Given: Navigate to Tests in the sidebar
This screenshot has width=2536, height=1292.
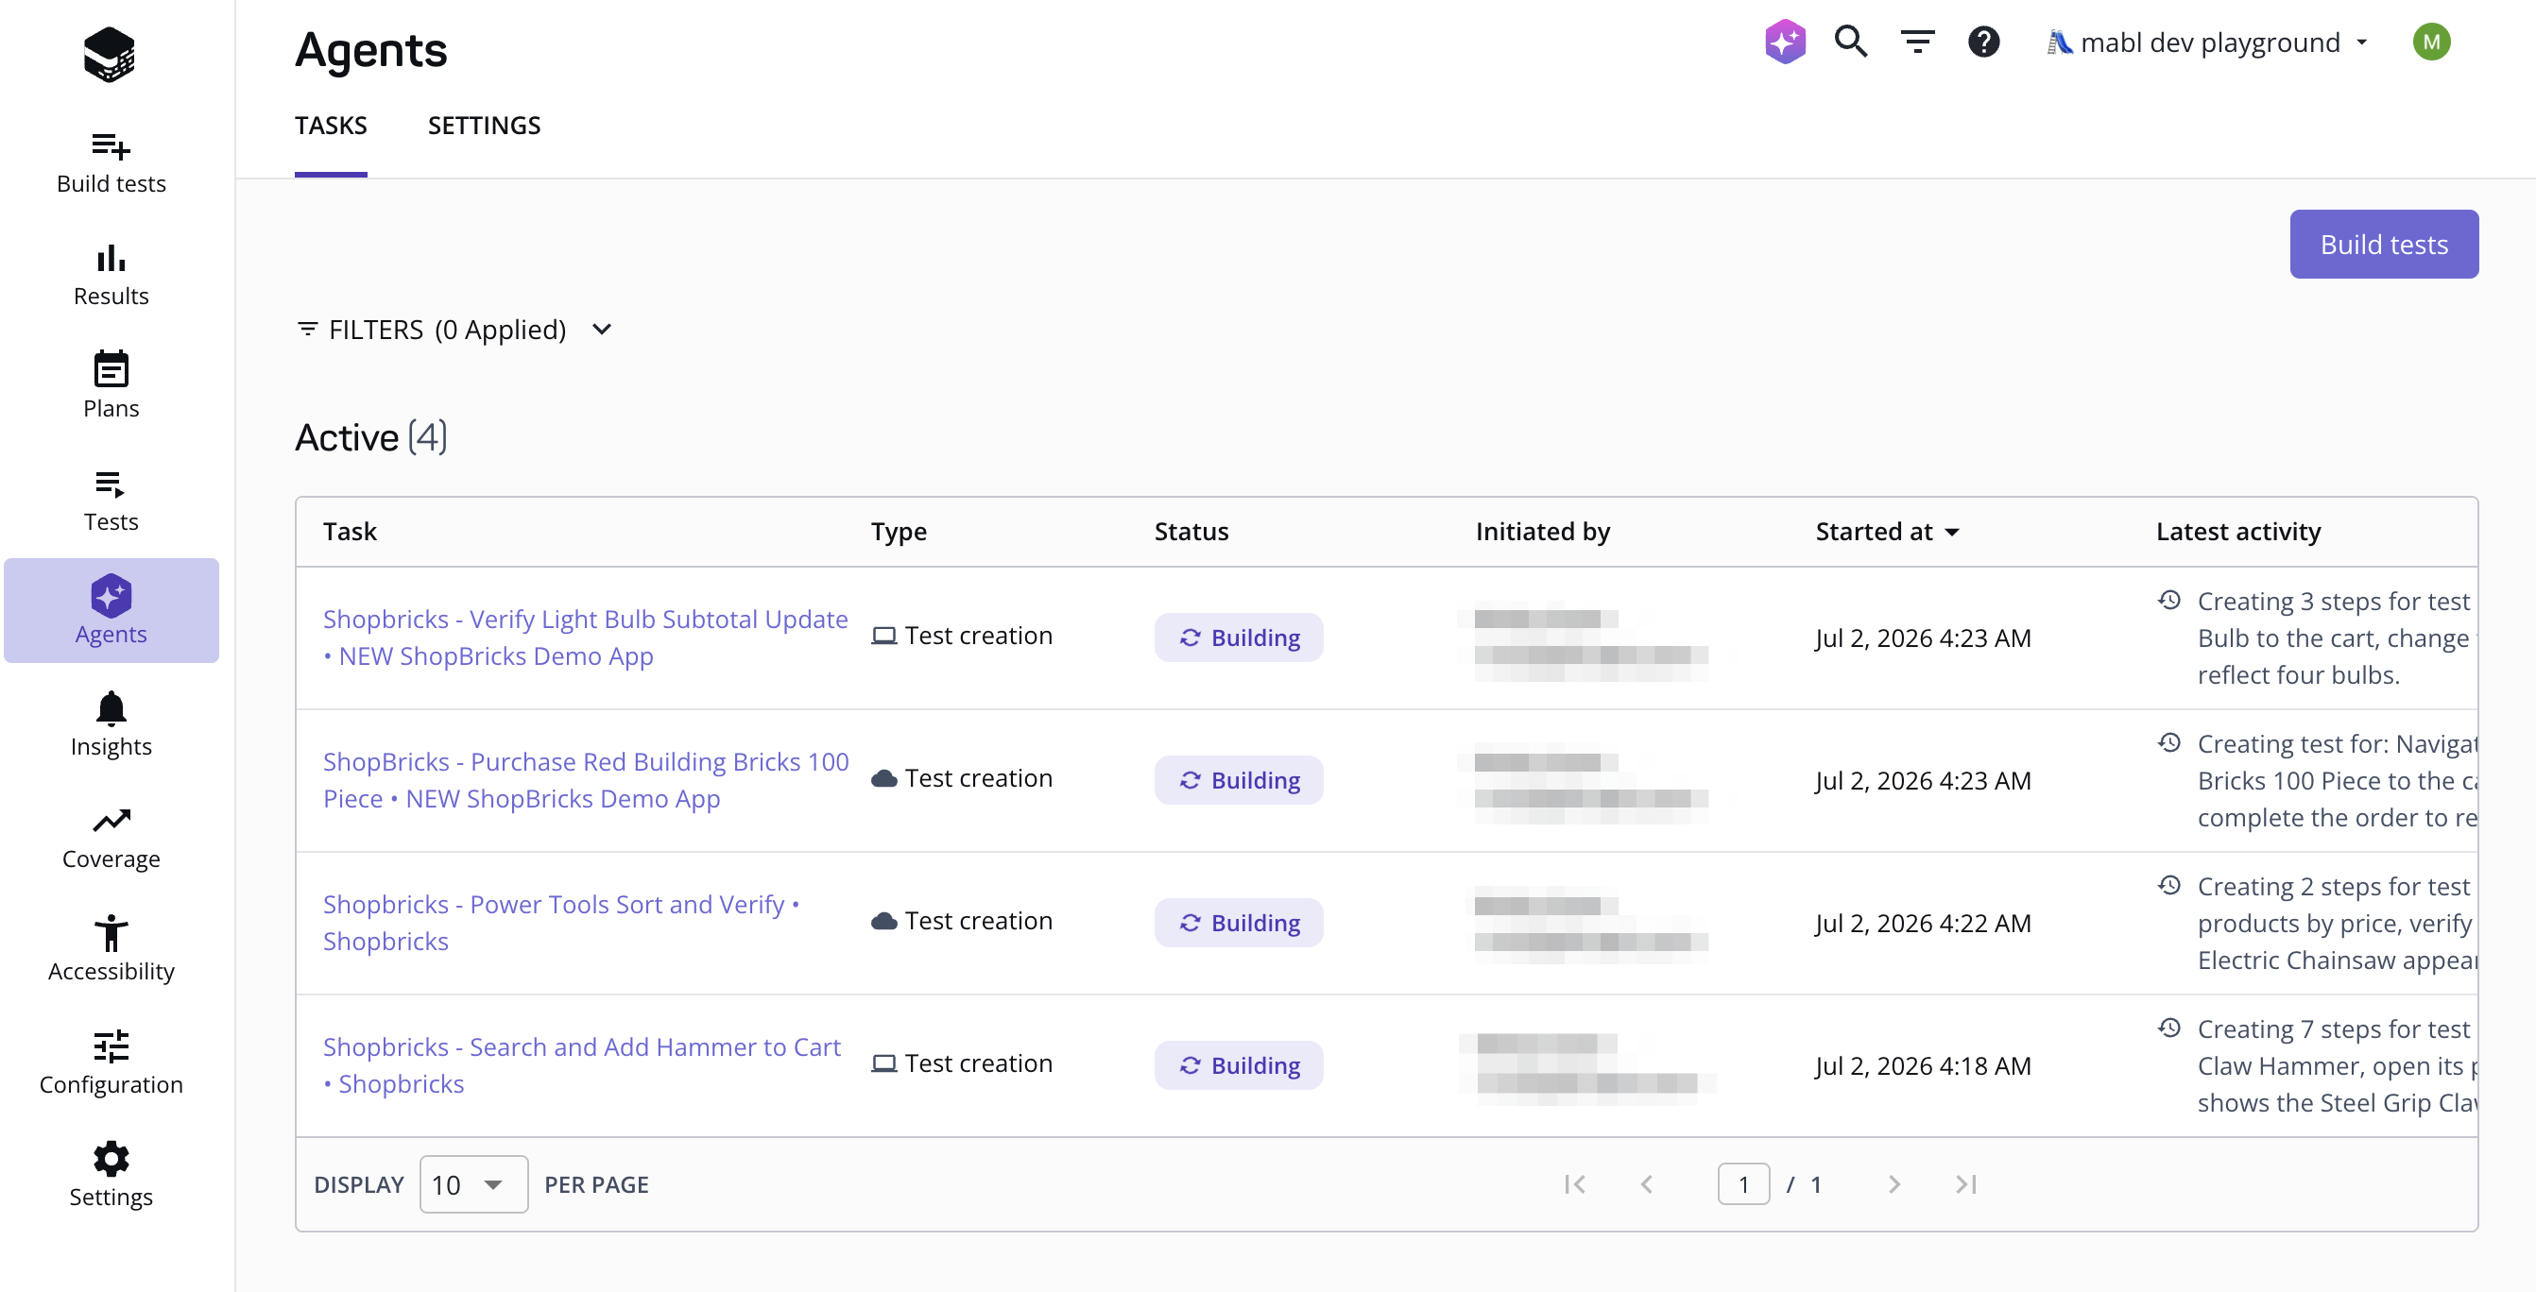Looking at the screenshot, I should click(111, 501).
